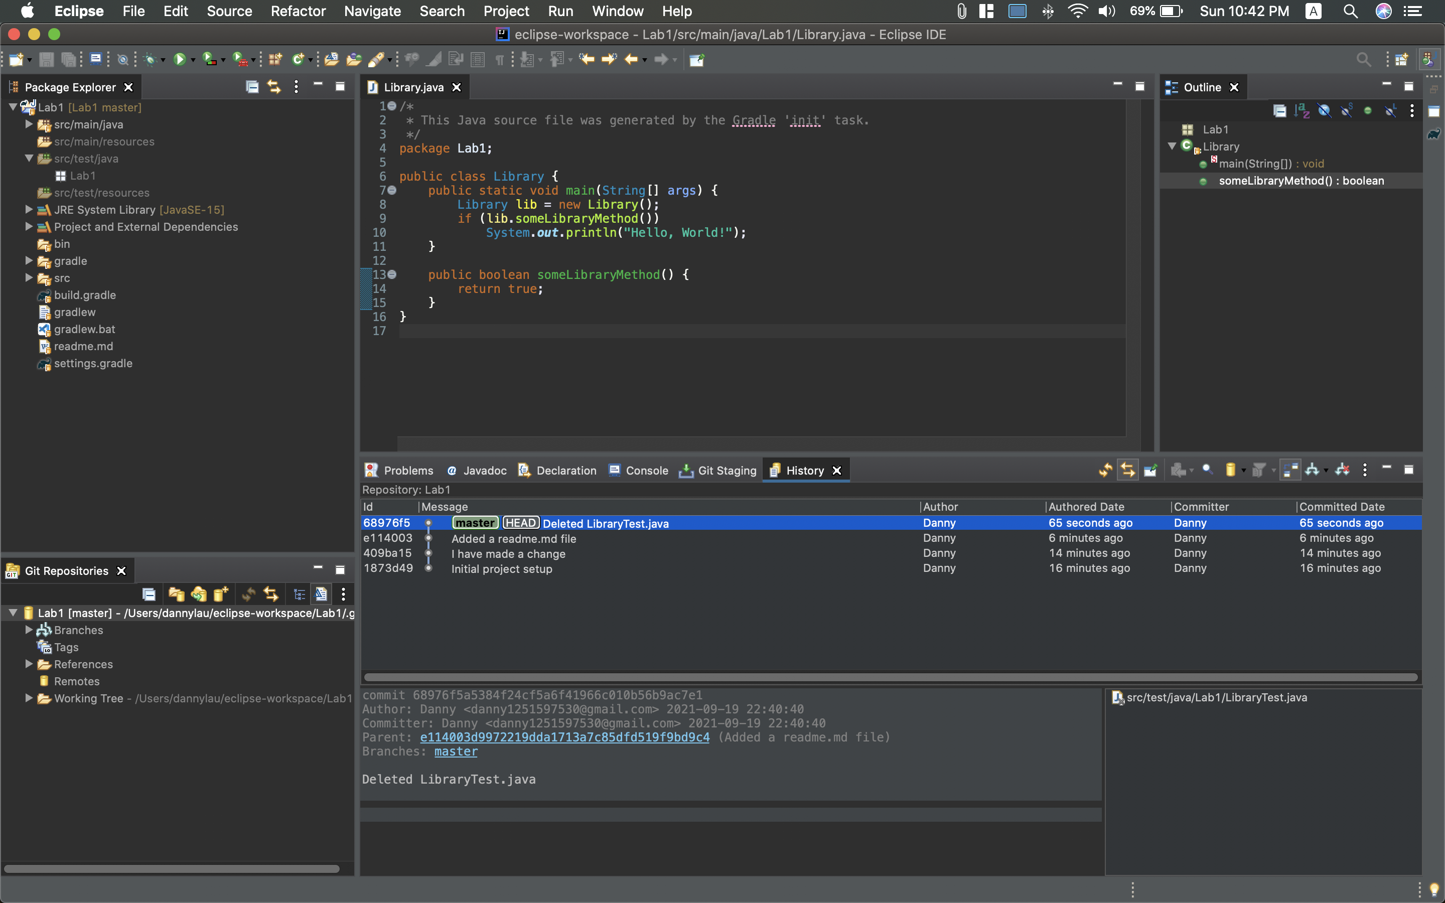
Task: Click the Debug bug icon
Action: click(x=150, y=59)
